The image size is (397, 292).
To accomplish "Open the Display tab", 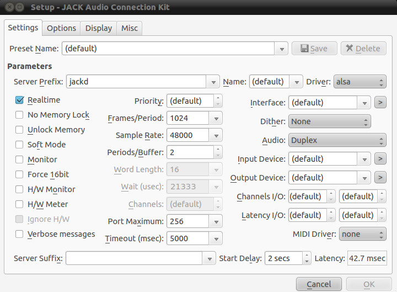I will tap(99, 28).
